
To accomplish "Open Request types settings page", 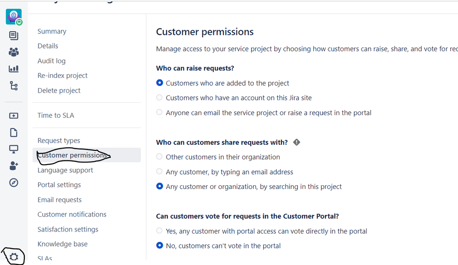I will pos(59,140).
